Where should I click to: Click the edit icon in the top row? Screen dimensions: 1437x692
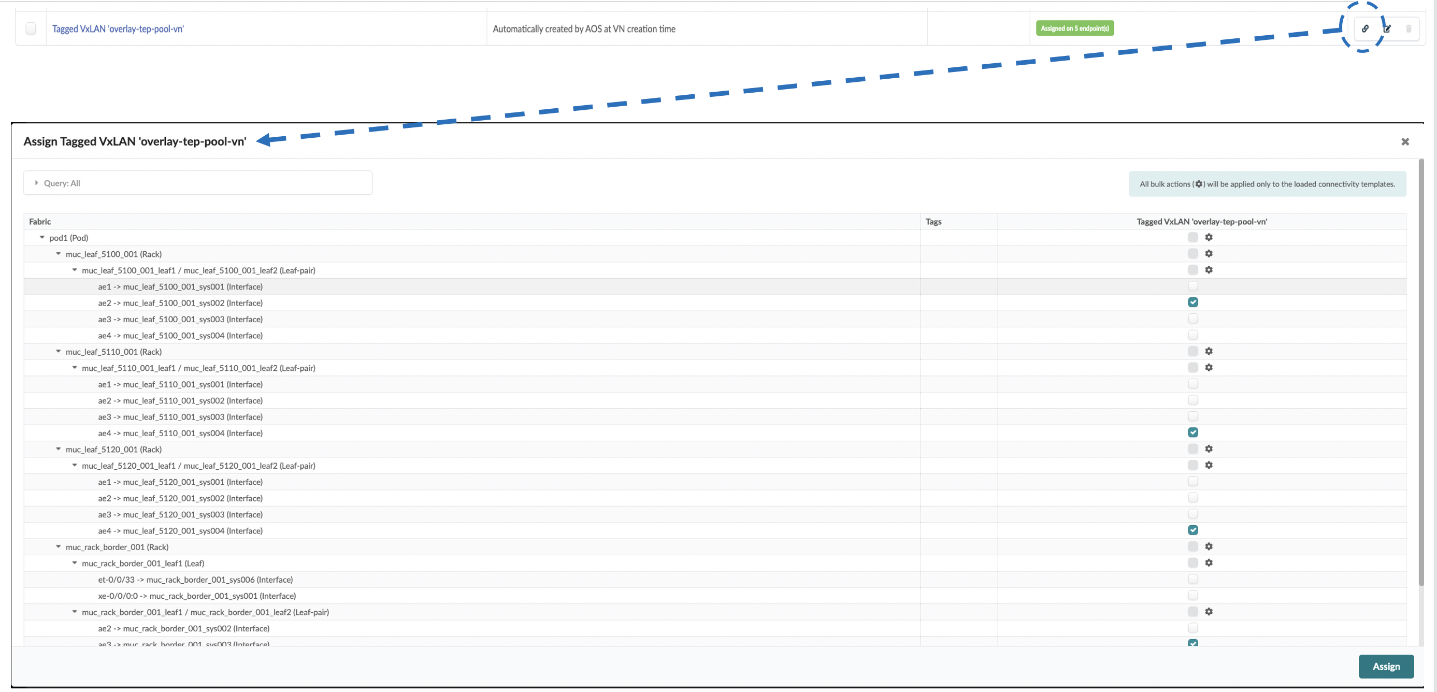tap(1387, 28)
